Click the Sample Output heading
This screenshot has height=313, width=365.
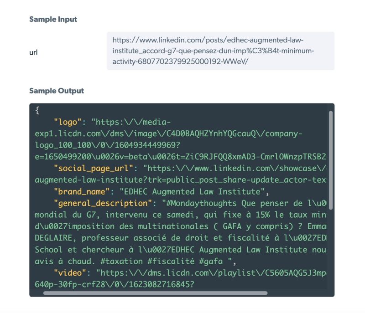tap(57, 91)
